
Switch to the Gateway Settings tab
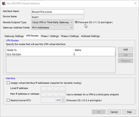click(14, 36)
